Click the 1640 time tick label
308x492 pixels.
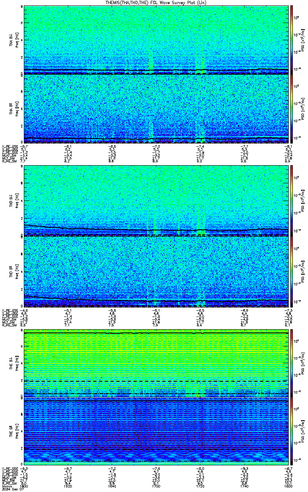[x=113, y=486]
